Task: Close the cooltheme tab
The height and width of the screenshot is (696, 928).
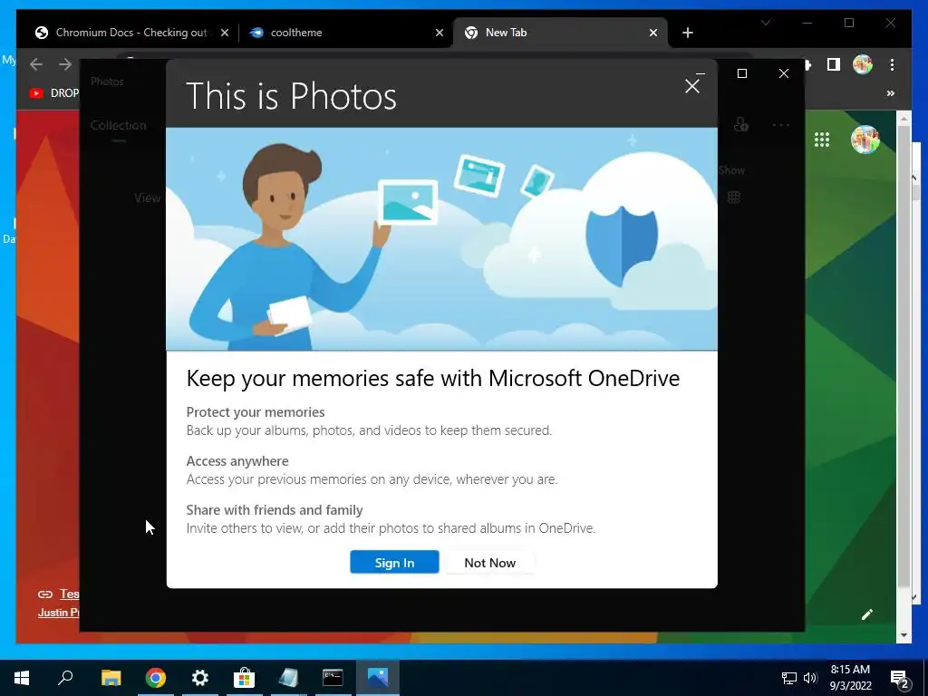Action: point(440,34)
